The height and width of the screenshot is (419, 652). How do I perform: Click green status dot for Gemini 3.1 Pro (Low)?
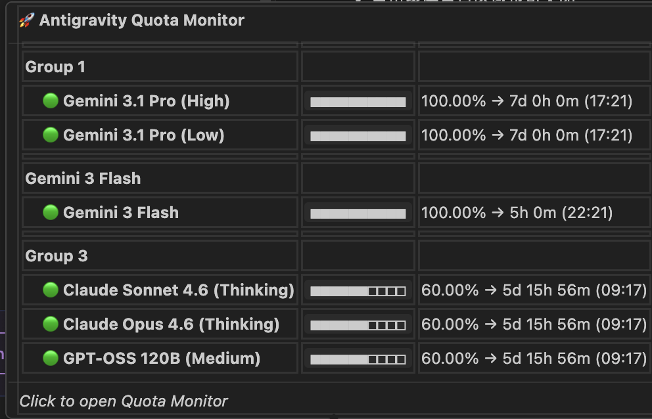tap(51, 135)
